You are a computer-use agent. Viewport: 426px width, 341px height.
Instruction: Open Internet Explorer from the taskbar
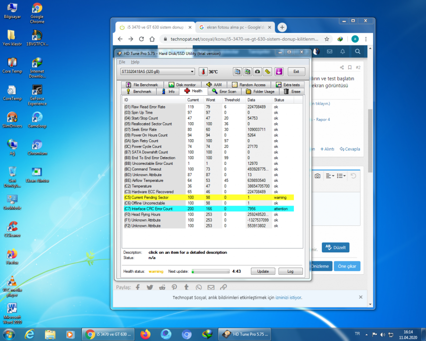29,334
